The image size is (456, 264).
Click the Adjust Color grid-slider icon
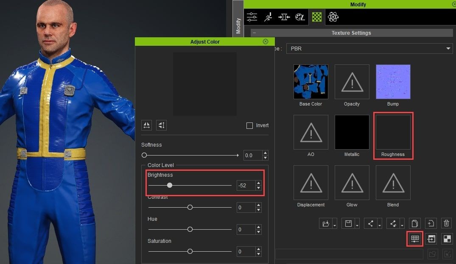coord(415,239)
